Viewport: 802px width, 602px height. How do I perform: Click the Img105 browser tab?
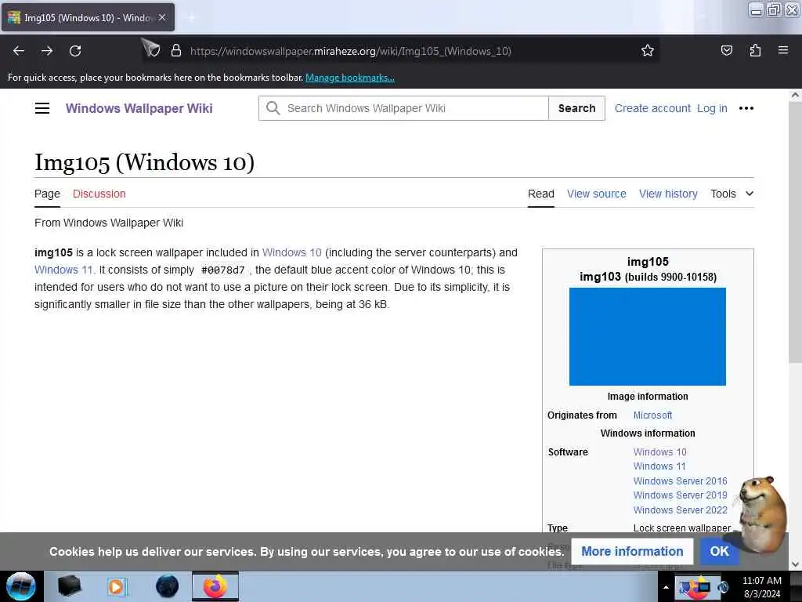tap(88, 17)
